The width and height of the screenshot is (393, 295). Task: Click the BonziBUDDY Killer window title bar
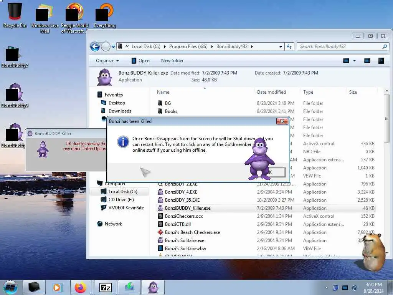point(66,133)
